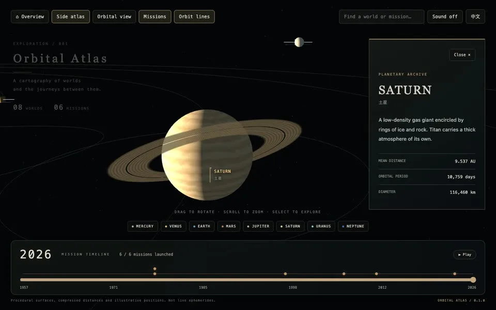
Task: Click the 1971 timeline year label
Action: point(114,288)
